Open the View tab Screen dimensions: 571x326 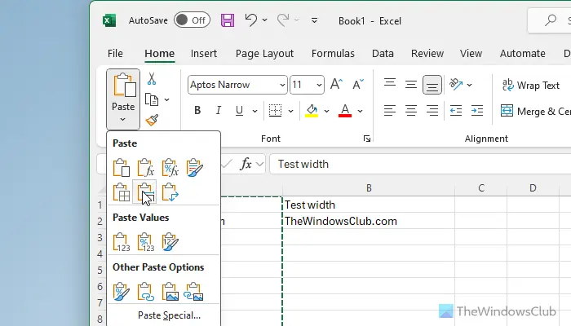pyautogui.click(x=471, y=54)
